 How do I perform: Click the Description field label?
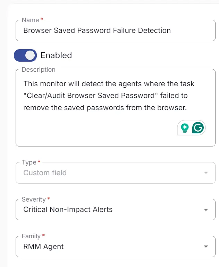point(39,70)
